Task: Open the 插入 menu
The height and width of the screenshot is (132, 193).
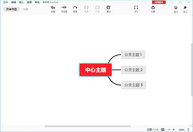Action: pos(22,2)
